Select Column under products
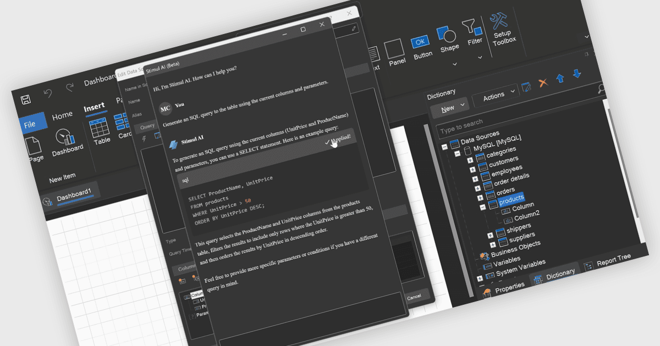 522,208
